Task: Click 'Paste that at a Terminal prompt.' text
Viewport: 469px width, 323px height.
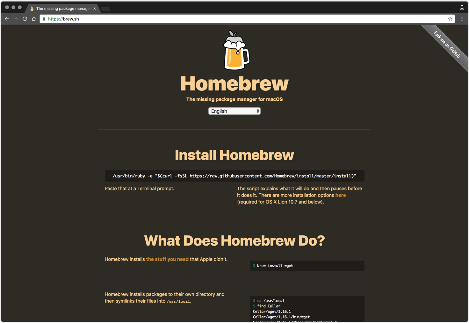Action: [140, 189]
